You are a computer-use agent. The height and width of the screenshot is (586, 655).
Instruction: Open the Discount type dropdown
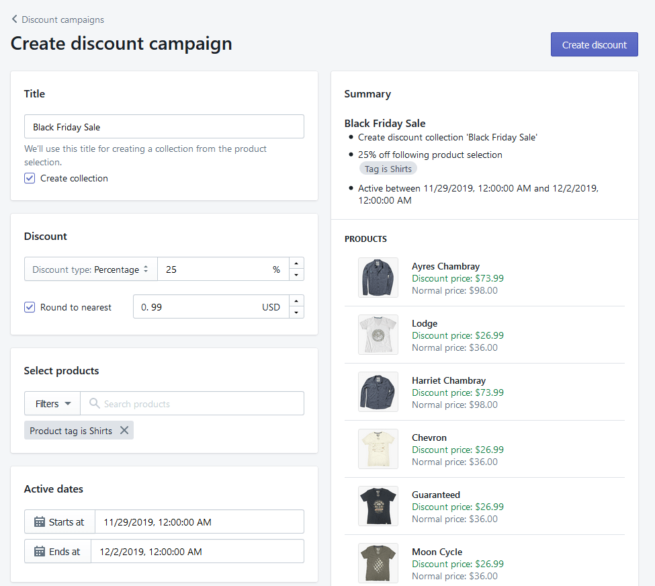pyautogui.click(x=91, y=269)
